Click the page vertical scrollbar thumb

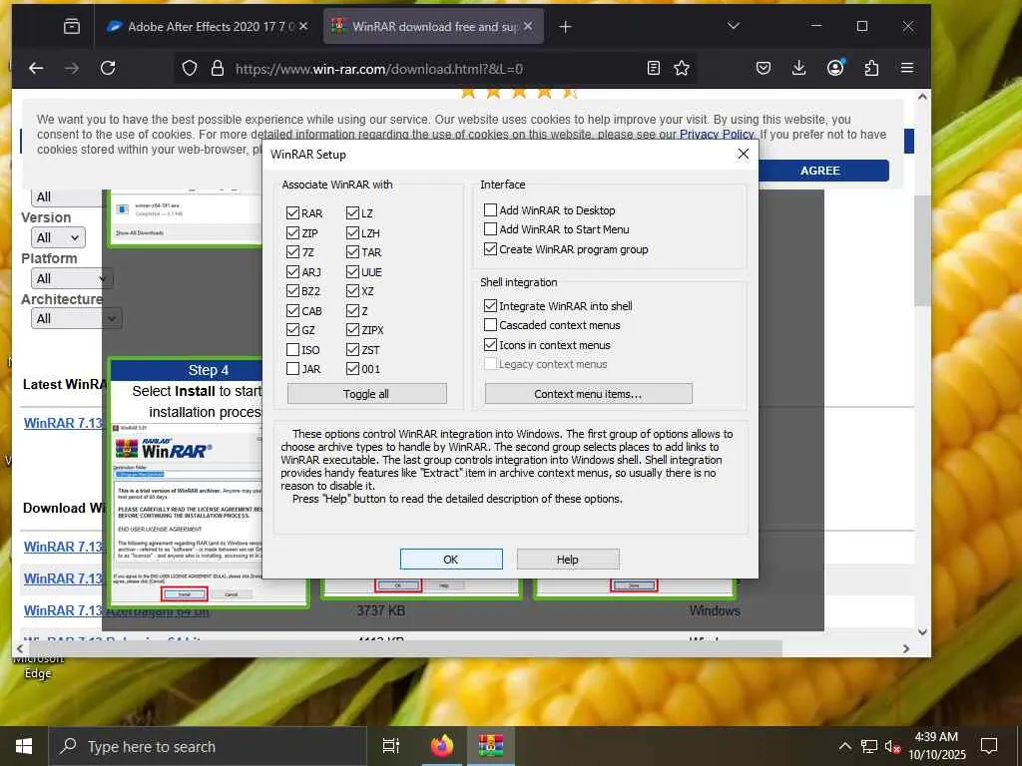coord(921,250)
